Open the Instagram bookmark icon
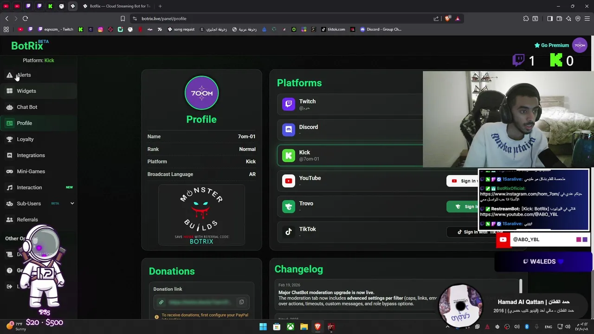594x334 pixels. point(100,29)
